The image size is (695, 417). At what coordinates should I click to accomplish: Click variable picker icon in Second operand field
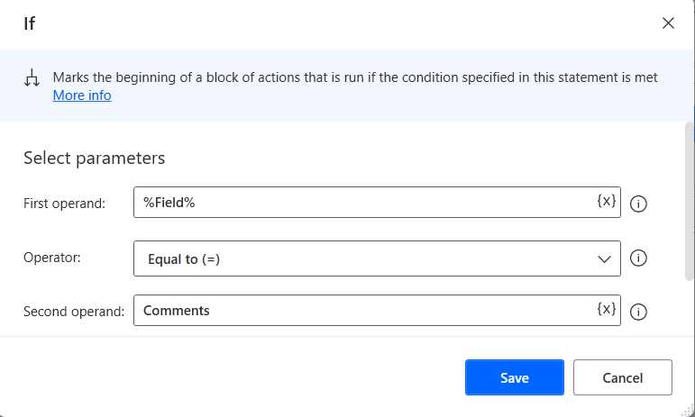coord(607,310)
